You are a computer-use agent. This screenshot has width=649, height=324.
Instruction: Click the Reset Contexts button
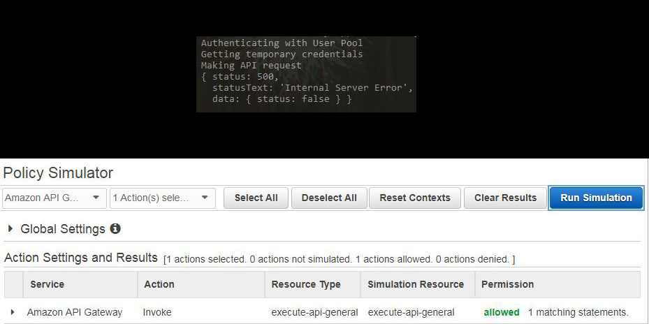[x=415, y=198]
